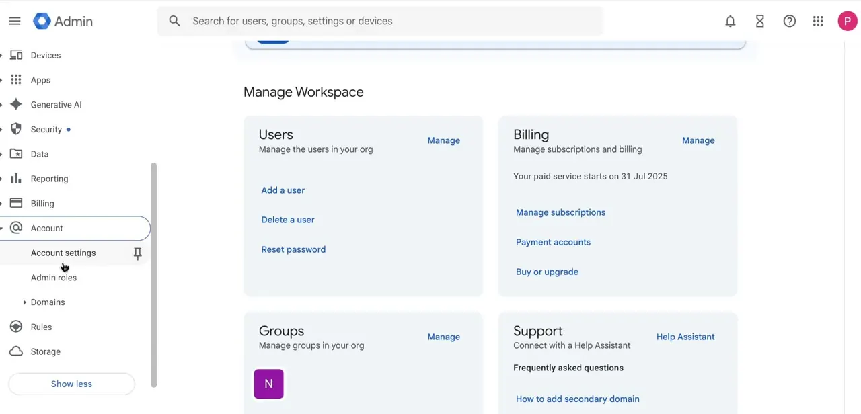Screen dimensions: 861x414
Task: Click the Google Admin logo
Action: 63,21
